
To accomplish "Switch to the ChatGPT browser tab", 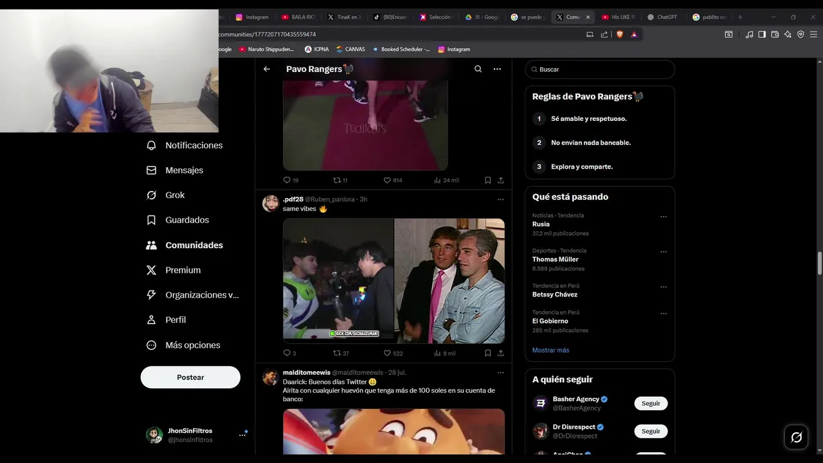I will tap(662, 17).
